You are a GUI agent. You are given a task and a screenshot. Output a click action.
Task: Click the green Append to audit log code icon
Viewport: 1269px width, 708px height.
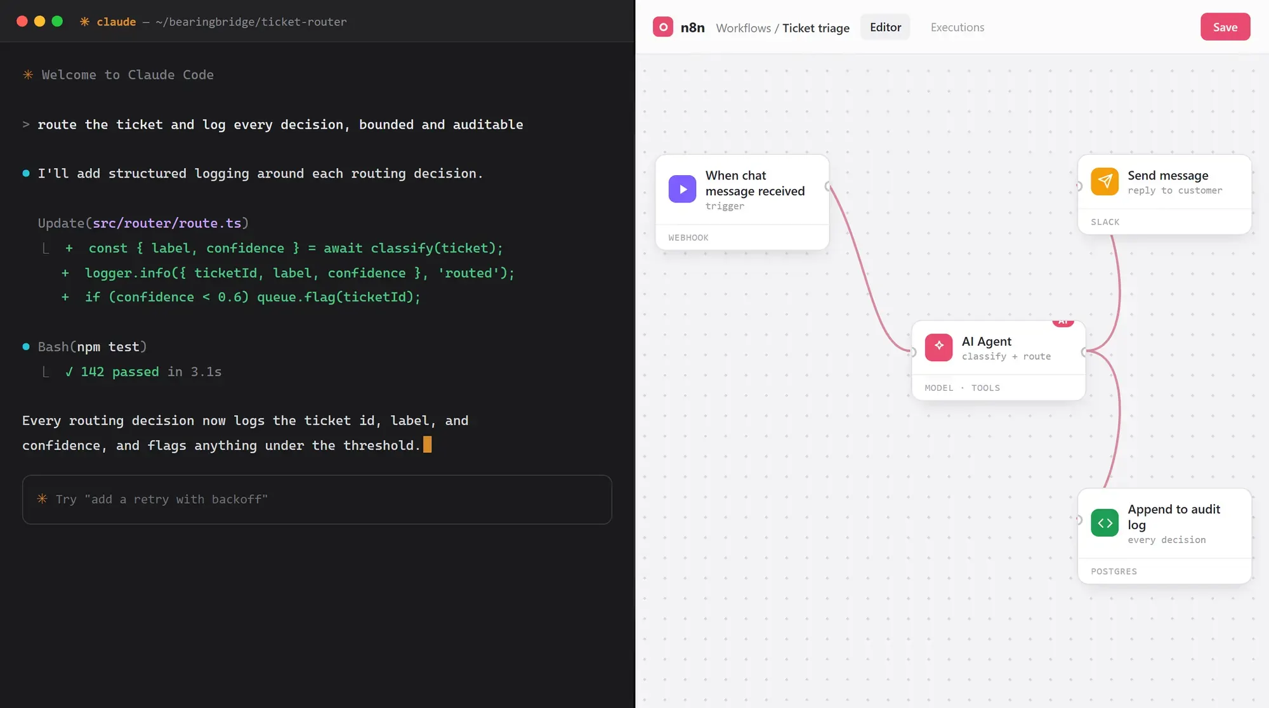click(x=1105, y=523)
